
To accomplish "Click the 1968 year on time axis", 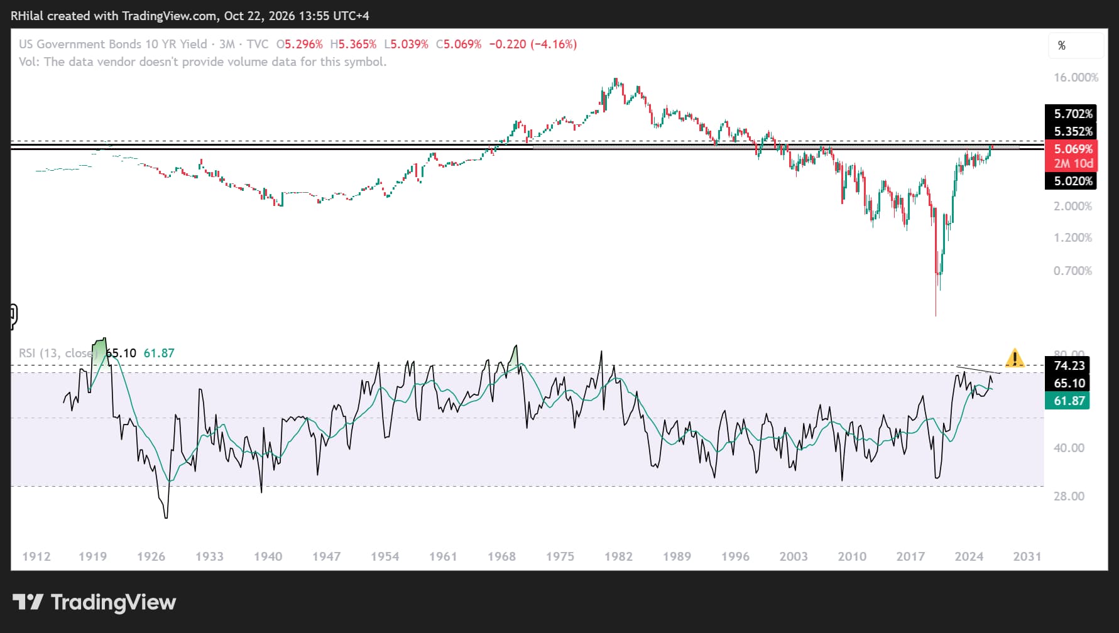I will [x=501, y=556].
